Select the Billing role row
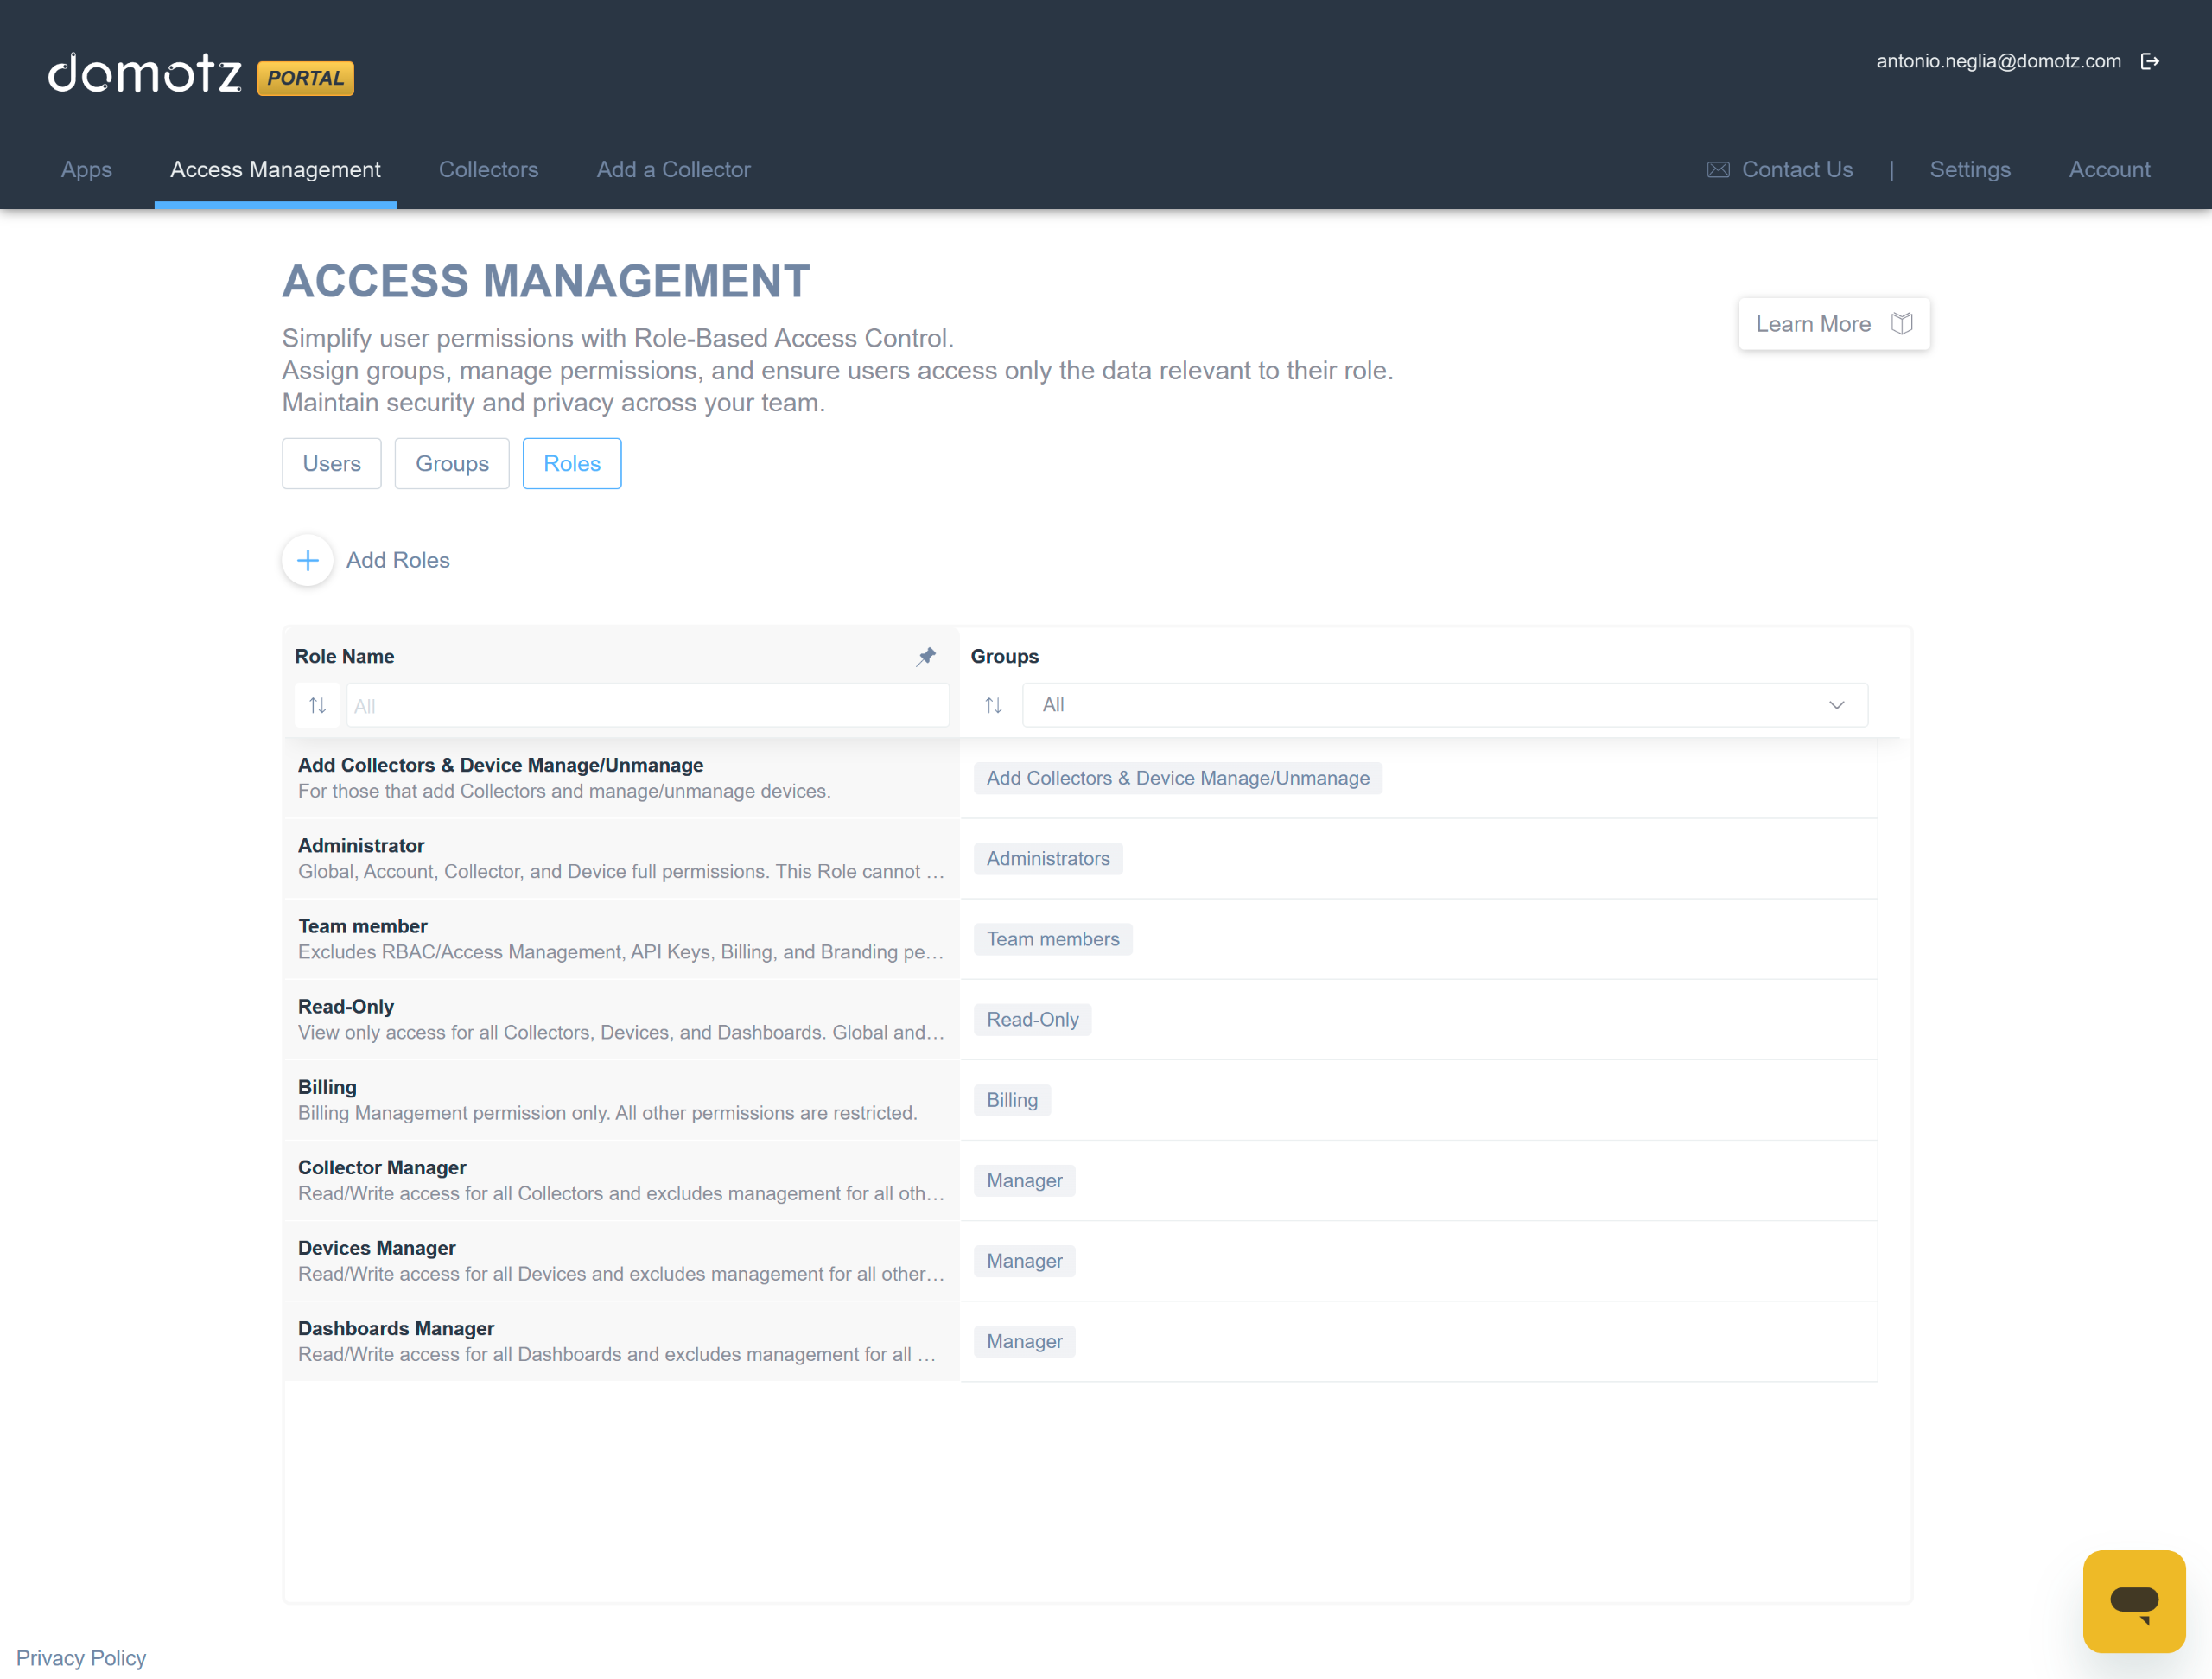 tap(606, 1099)
